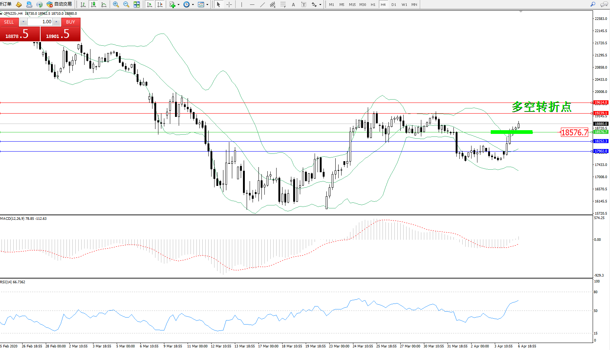Open the search magnifier in toolbar

[593, 4]
